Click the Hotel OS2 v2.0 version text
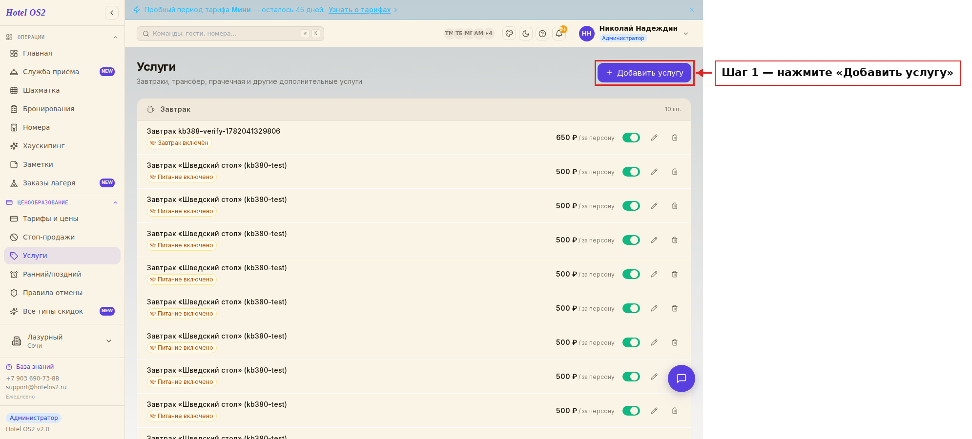The height and width of the screenshot is (439, 972). [x=27, y=429]
